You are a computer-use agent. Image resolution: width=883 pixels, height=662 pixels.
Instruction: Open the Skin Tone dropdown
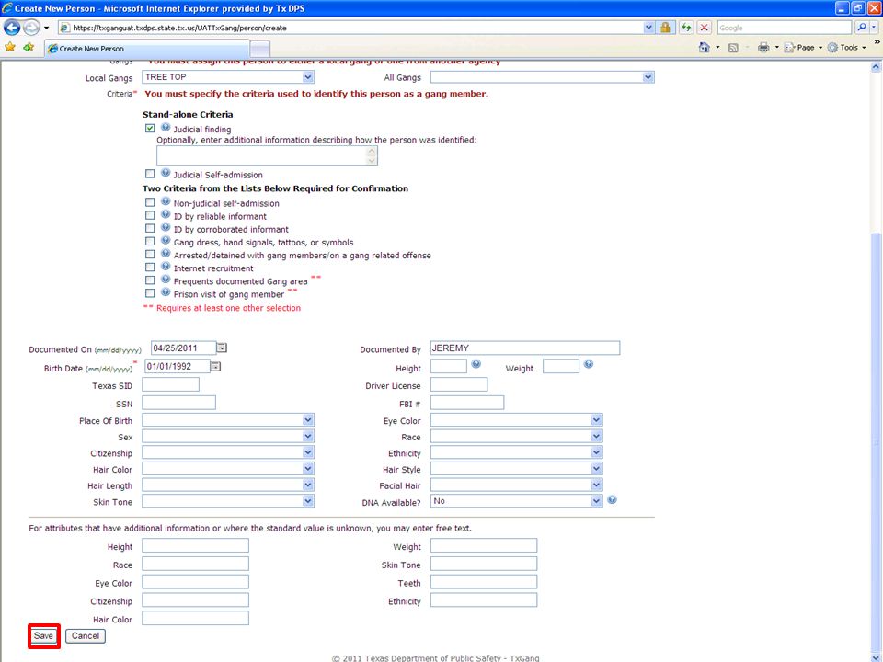[228, 501]
